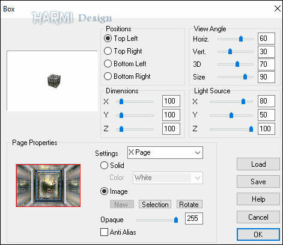This screenshot has height=245, width=283.
Task: Cancel the Box dialog
Action: tap(258, 217)
